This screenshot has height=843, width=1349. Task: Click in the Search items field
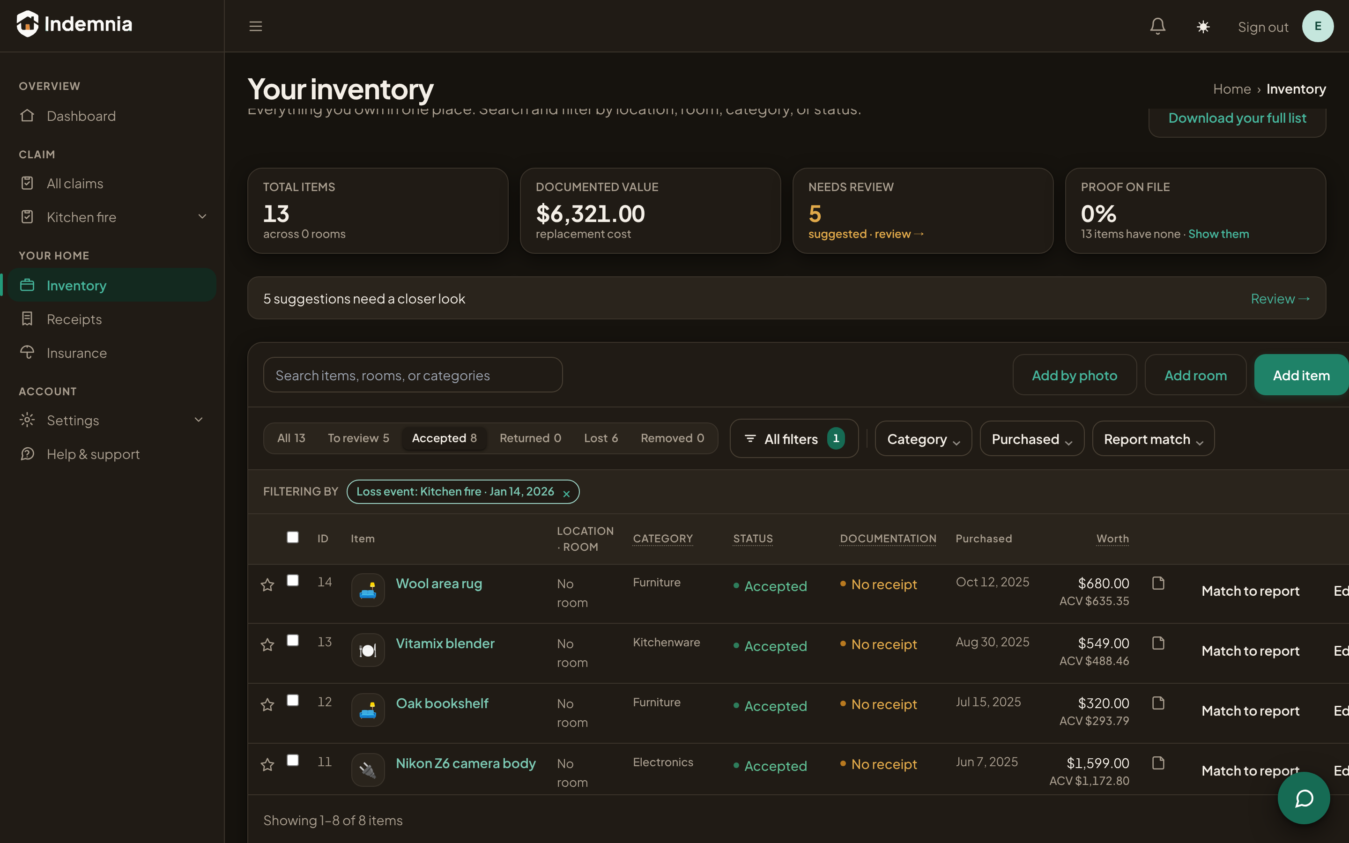coord(413,375)
